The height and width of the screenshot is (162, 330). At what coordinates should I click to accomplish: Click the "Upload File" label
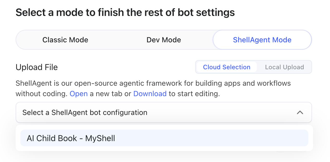click(36, 67)
